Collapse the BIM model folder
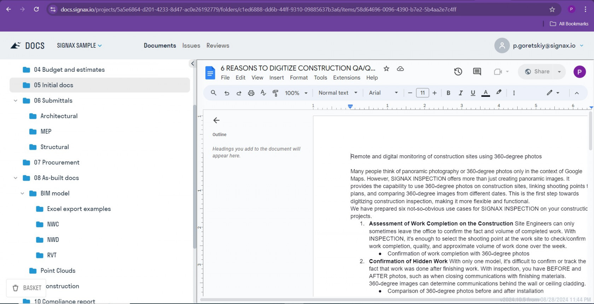 22,194
